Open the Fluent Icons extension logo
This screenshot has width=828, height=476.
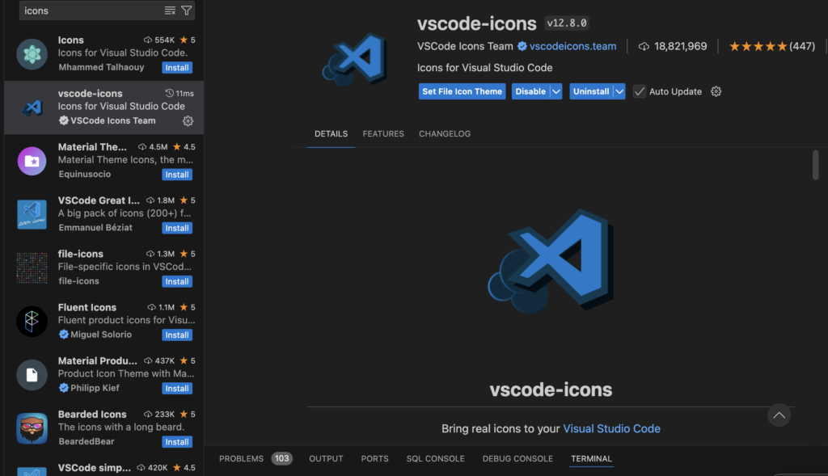coord(32,321)
